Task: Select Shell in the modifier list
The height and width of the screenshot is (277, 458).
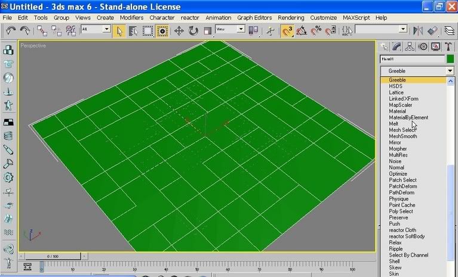Action: coord(394,262)
